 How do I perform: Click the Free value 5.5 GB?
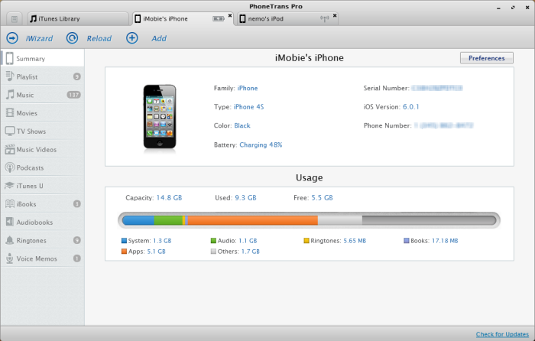pos(322,197)
